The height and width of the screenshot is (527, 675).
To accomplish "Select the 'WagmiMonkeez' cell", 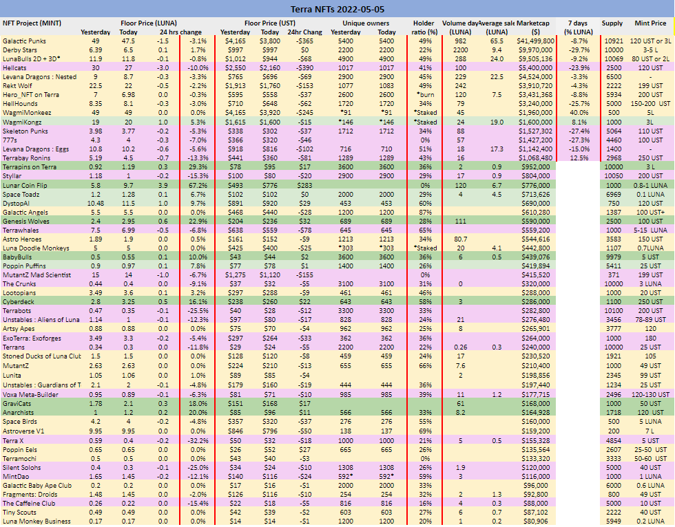I will coord(27,113).
